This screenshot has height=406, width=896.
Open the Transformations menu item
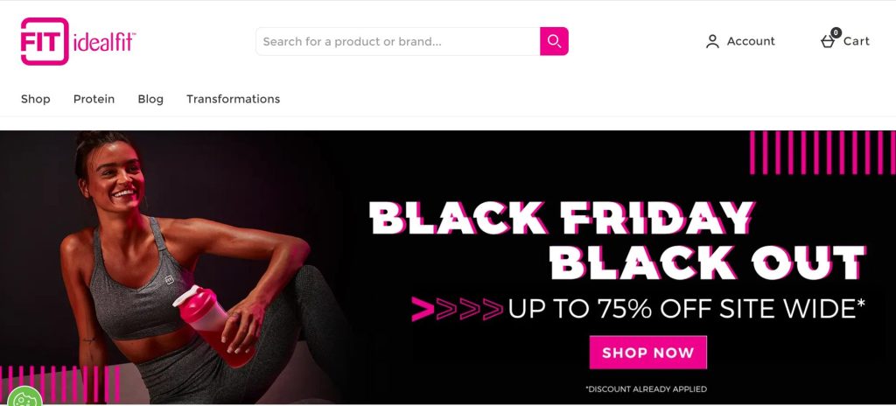coord(233,99)
